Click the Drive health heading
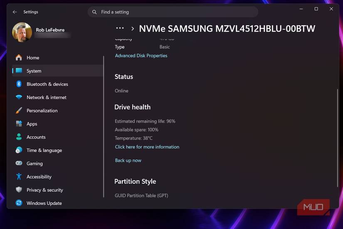 pos(133,107)
